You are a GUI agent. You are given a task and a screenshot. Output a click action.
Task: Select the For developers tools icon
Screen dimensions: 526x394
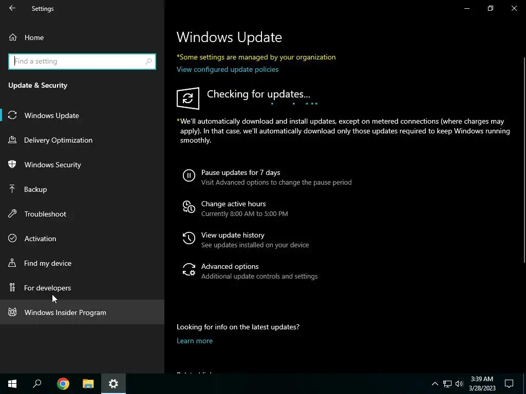[12, 287]
